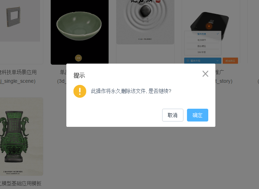Choose 电池细节 from the device view list
259x189 pixels.
pos(202,40)
